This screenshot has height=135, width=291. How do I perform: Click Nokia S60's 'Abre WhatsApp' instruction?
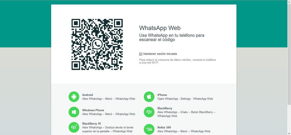pos(184,132)
